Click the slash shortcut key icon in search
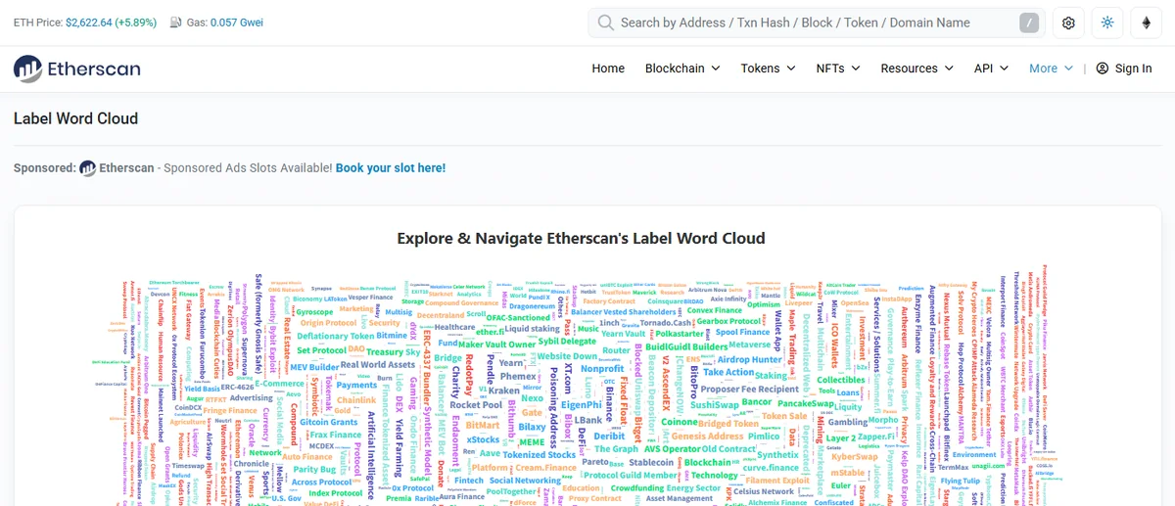The height and width of the screenshot is (506, 1175). [1029, 23]
